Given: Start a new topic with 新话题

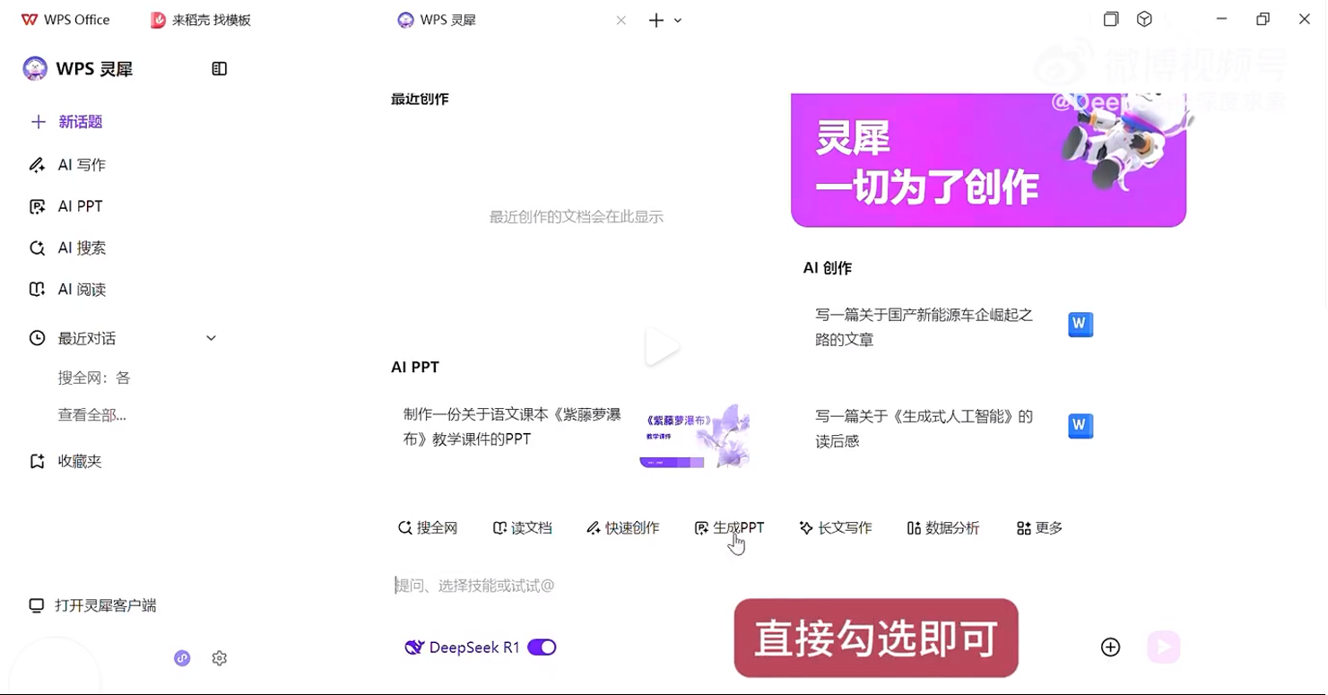Looking at the screenshot, I should click(x=67, y=122).
